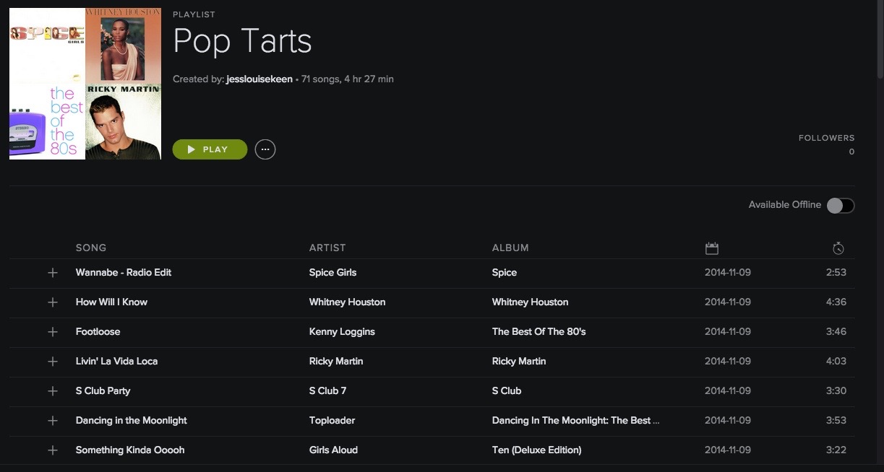The height and width of the screenshot is (472, 884).
Task: Add Livin' La Vida Loca via plus icon
Action: pyautogui.click(x=52, y=362)
